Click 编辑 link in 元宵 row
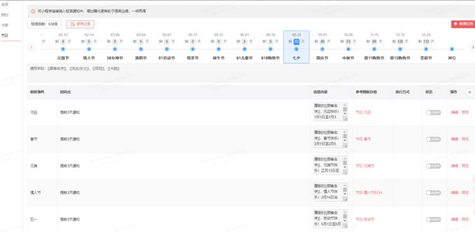 pos(454,166)
